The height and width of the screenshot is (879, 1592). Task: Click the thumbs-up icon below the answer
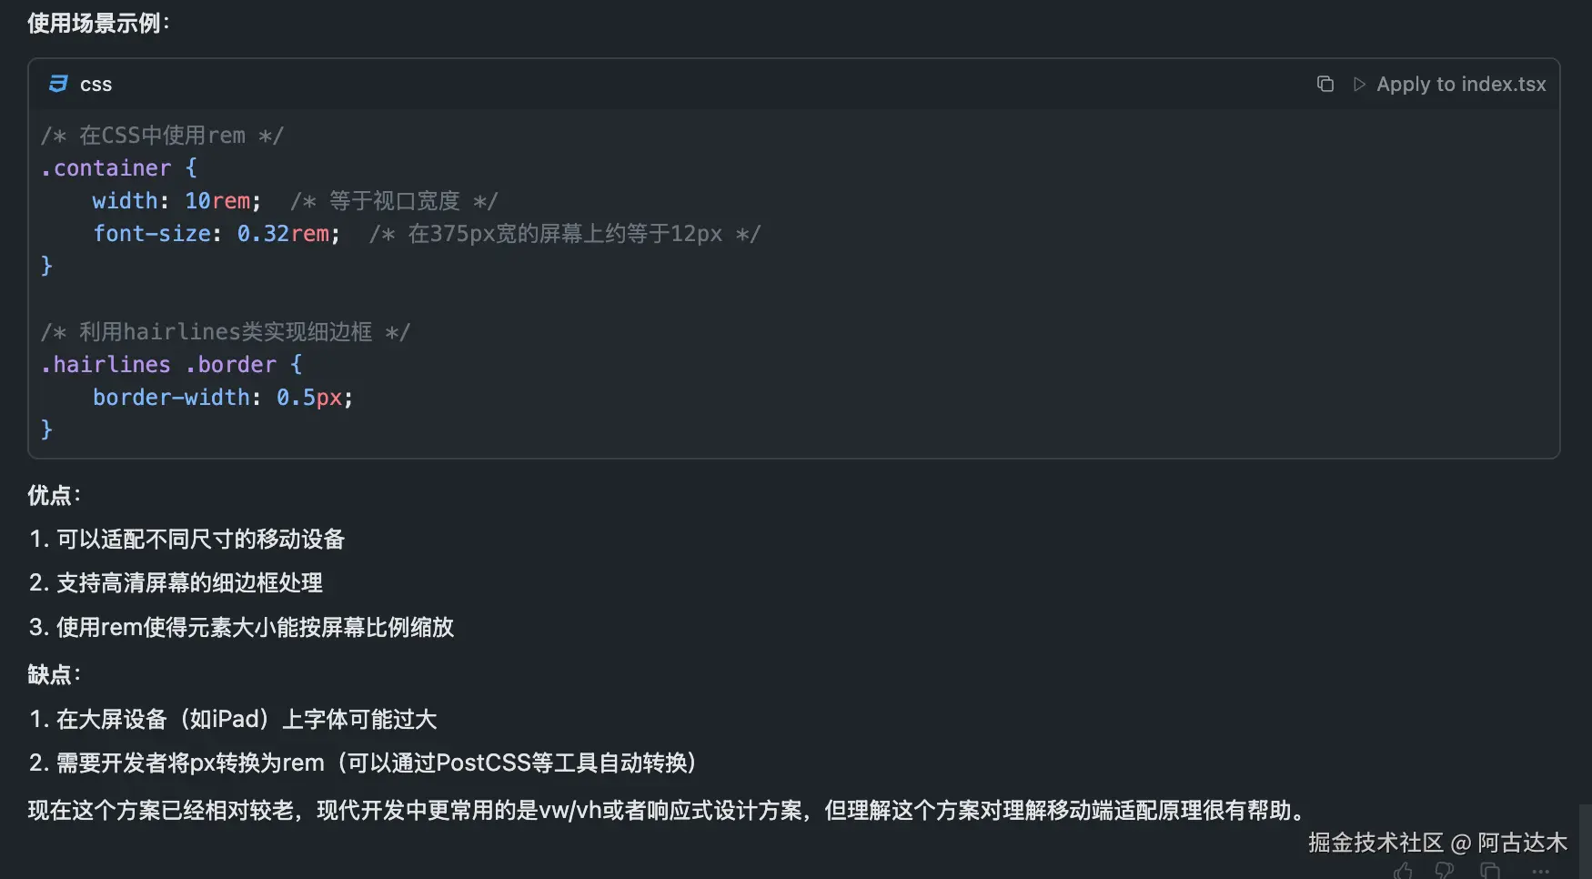(1403, 871)
